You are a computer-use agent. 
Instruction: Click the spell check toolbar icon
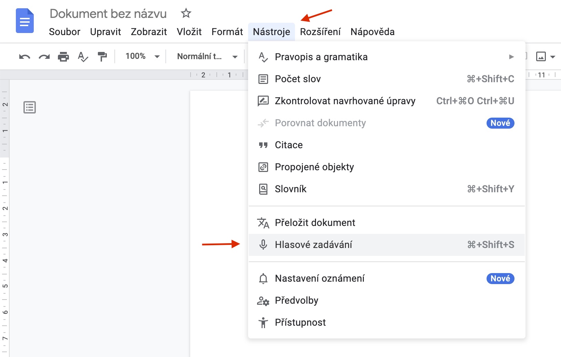click(x=83, y=56)
